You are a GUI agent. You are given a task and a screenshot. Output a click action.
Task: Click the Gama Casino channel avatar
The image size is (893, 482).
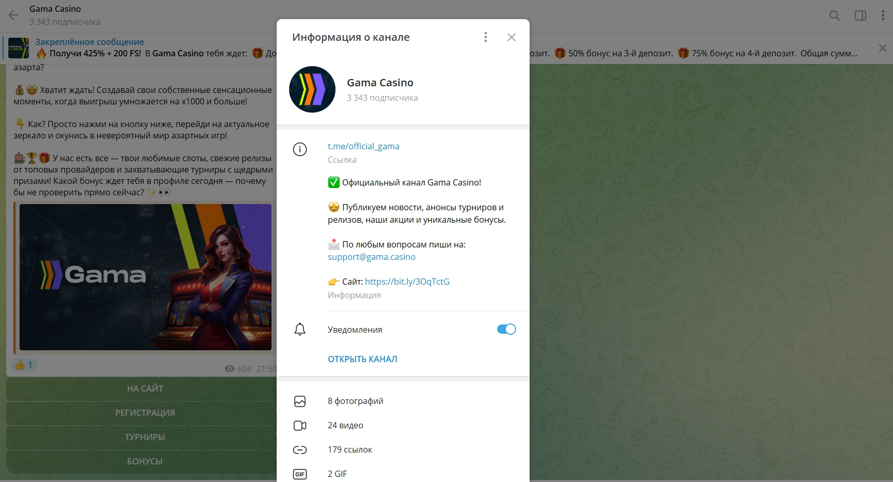[x=312, y=89]
